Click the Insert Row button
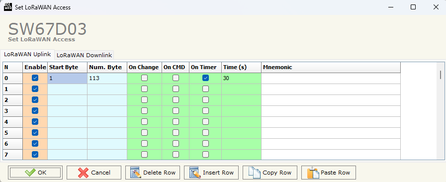446x182 pixels. (x=211, y=173)
